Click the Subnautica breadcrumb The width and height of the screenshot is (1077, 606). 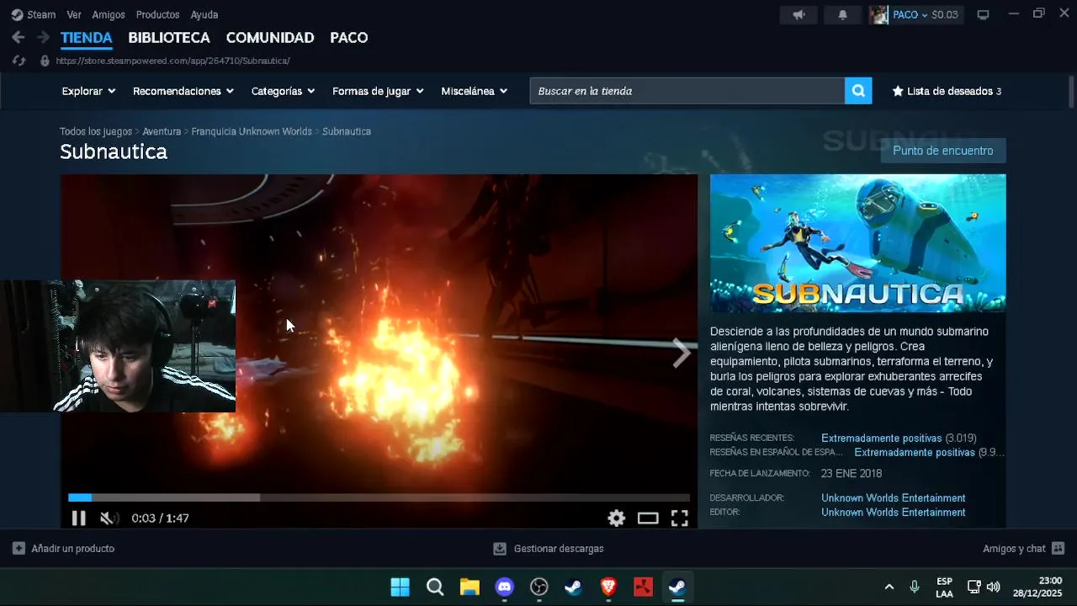[347, 131]
